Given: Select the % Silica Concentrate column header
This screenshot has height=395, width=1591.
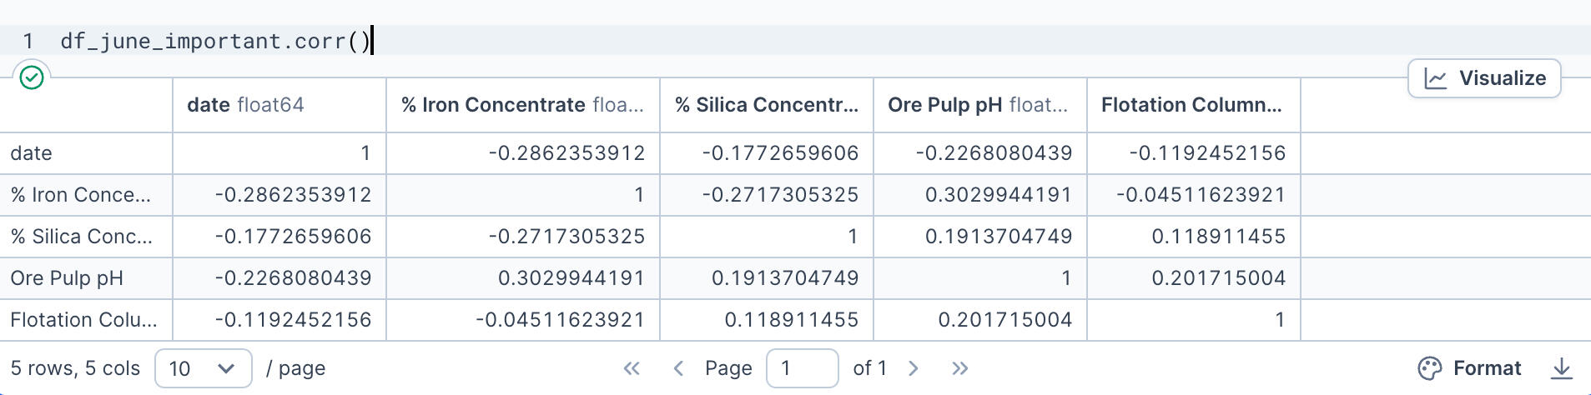Looking at the screenshot, I should (766, 105).
